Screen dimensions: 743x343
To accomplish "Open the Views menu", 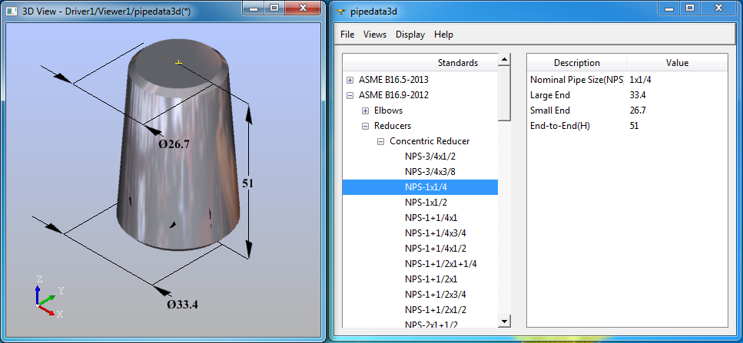I will [x=375, y=35].
